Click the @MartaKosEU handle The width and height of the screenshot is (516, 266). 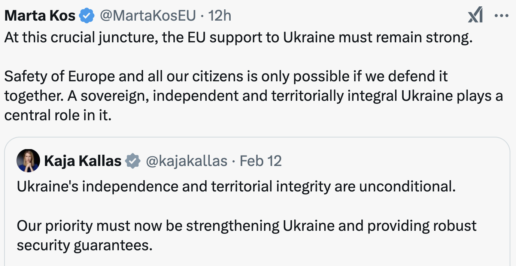pyautogui.click(x=148, y=16)
